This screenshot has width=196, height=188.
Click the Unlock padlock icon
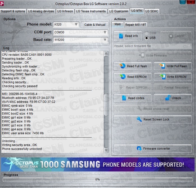(x=168, y=98)
